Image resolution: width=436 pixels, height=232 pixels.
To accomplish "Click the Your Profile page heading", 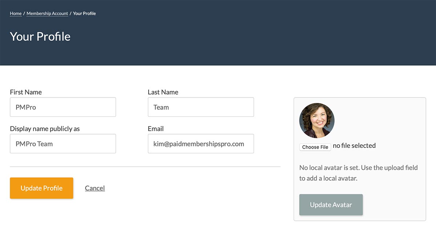I will click(40, 37).
